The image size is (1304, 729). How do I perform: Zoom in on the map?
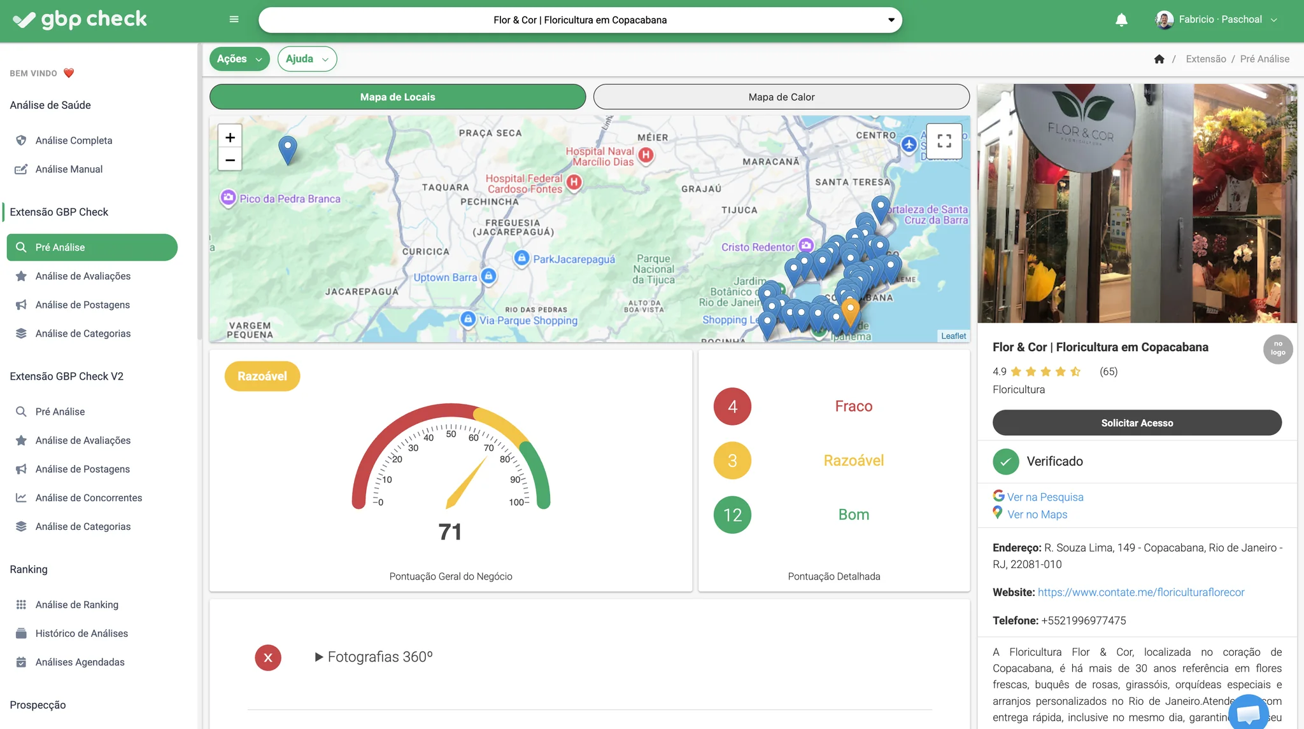click(x=230, y=137)
